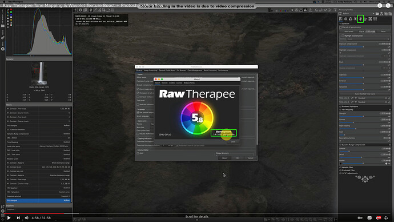The height and width of the screenshot is (222, 394).
Task: Toggle the Shadows/Highlights tool power
Action: click(x=340, y=106)
